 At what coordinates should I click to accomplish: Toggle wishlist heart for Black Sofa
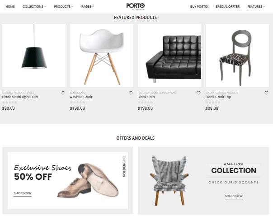coord(198,93)
